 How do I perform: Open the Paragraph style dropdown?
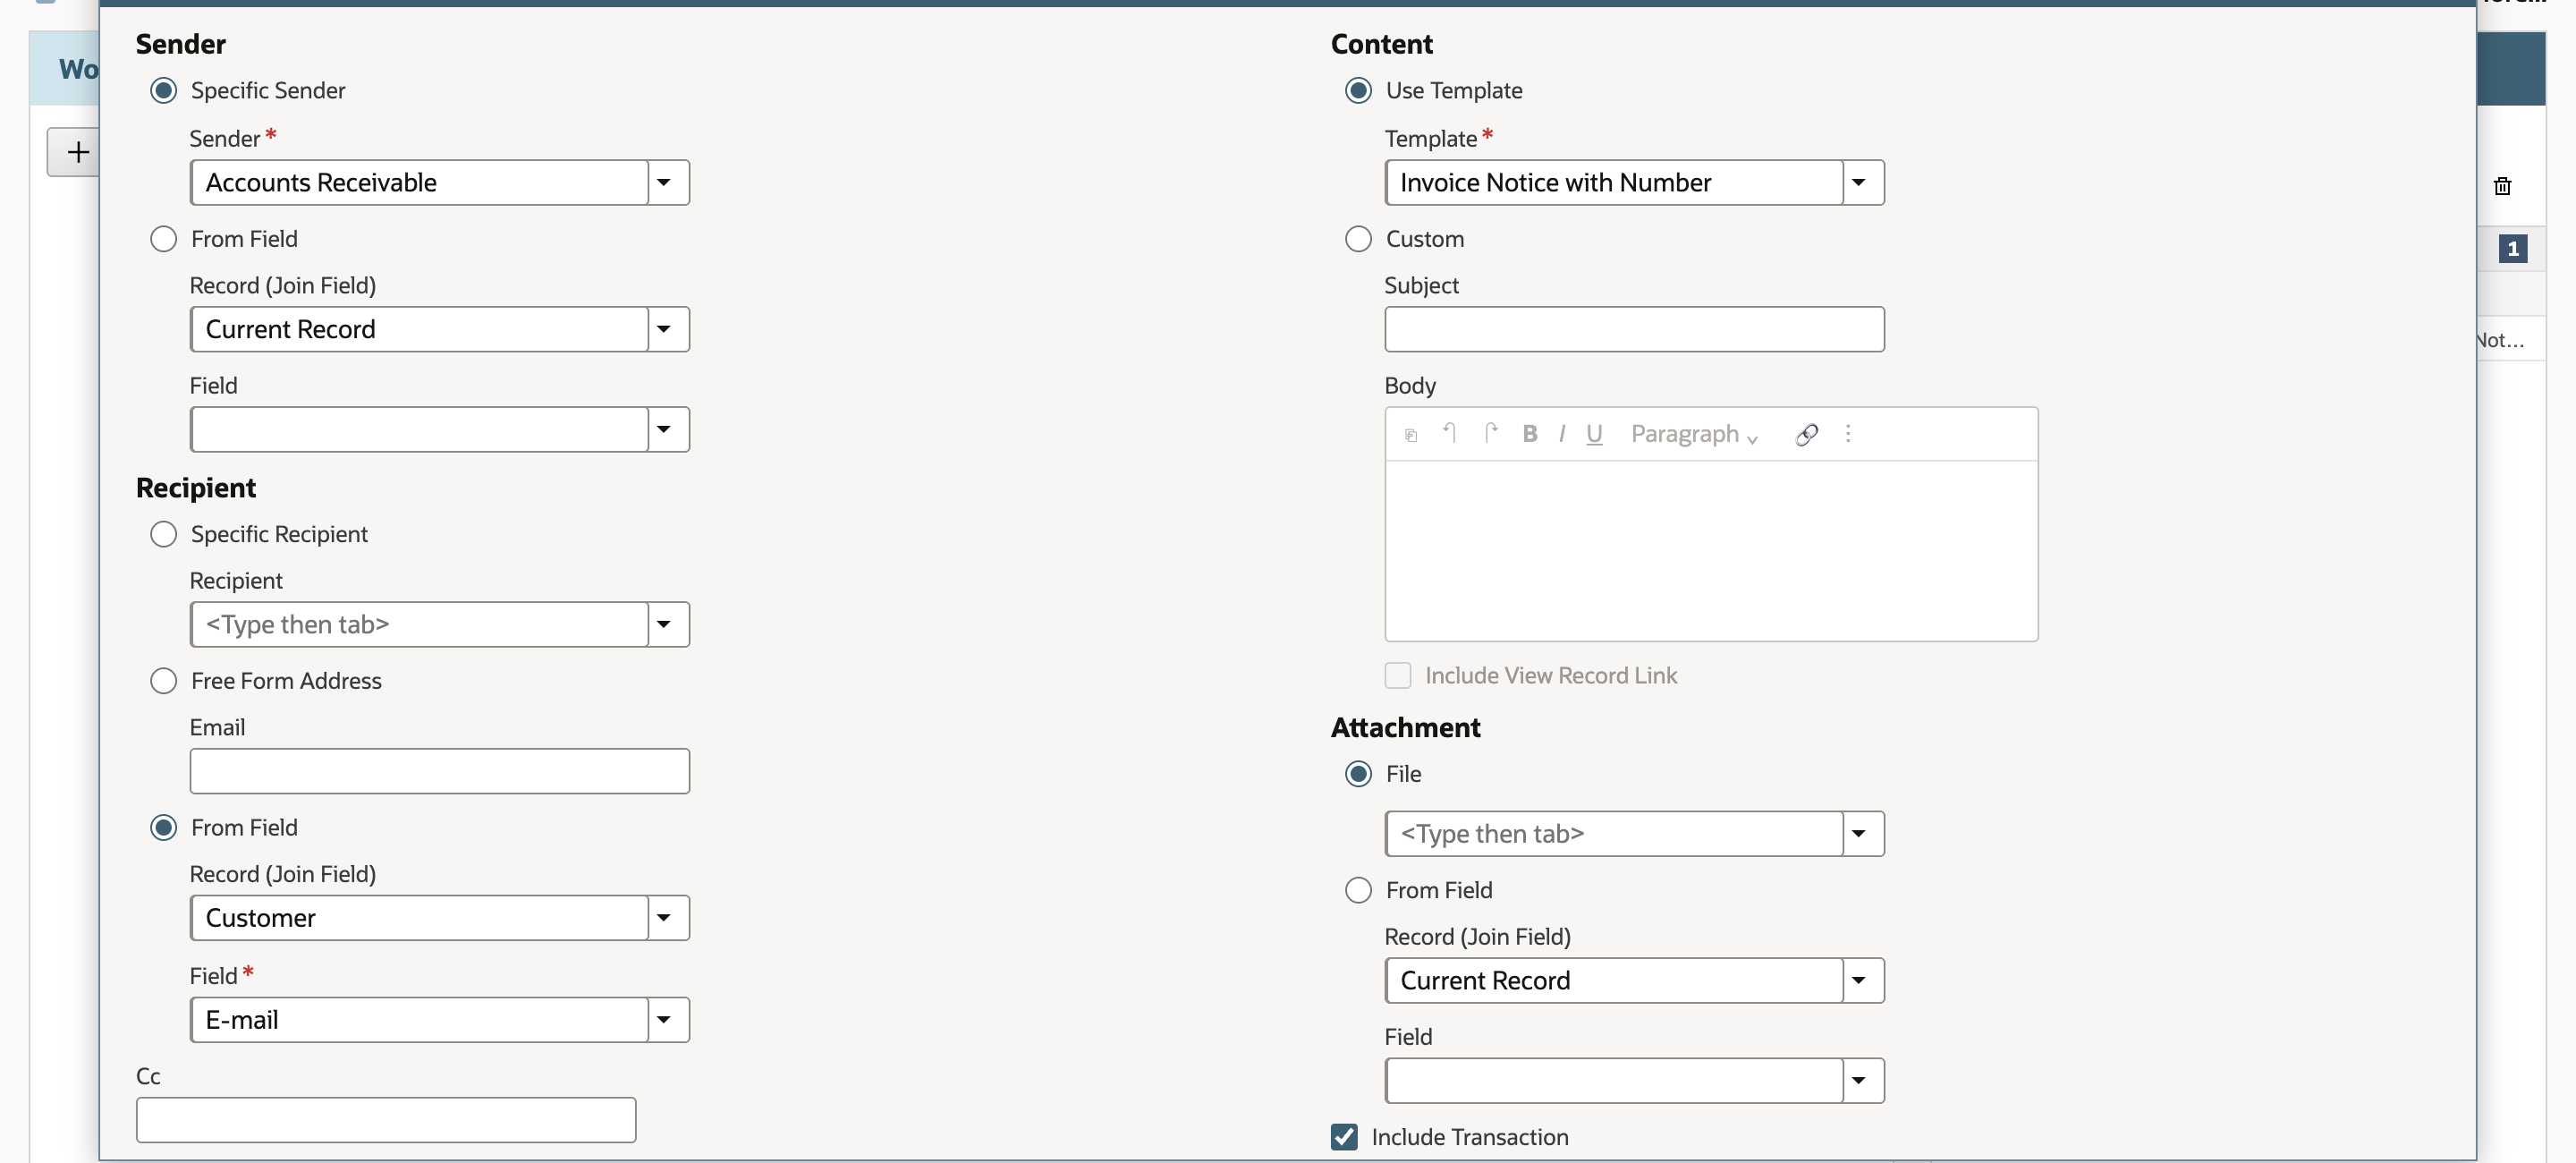coord(1694,434)
